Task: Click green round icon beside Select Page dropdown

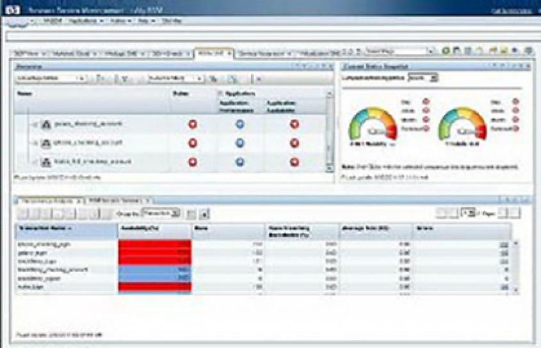Action: tap(446, 51)
